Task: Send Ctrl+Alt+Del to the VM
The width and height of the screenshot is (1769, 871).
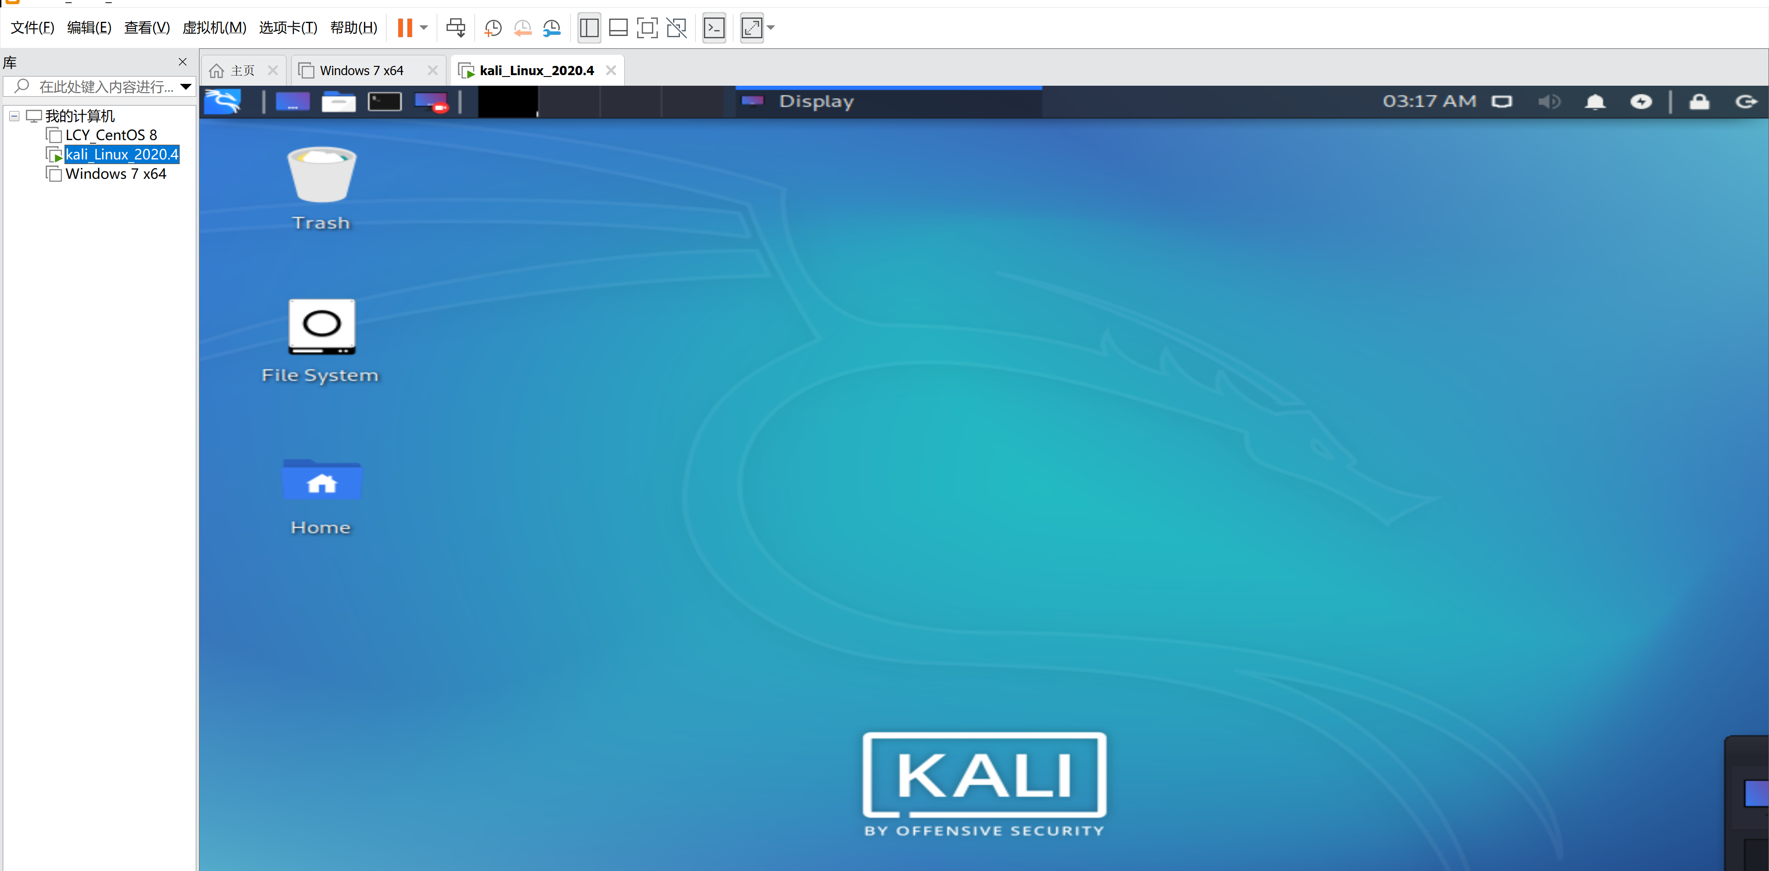Action: pyautogui.click(x=455, y=28)
